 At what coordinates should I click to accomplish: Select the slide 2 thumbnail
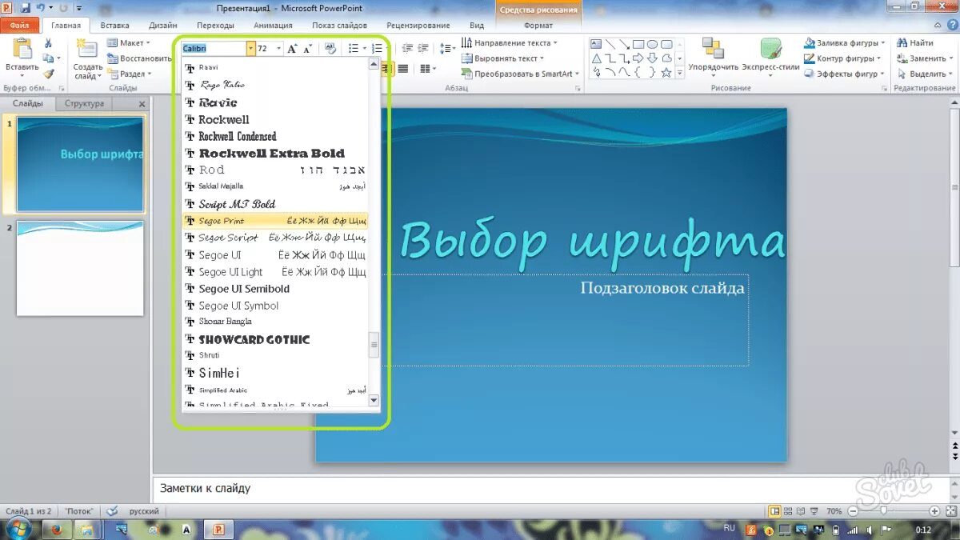point(80,268)
